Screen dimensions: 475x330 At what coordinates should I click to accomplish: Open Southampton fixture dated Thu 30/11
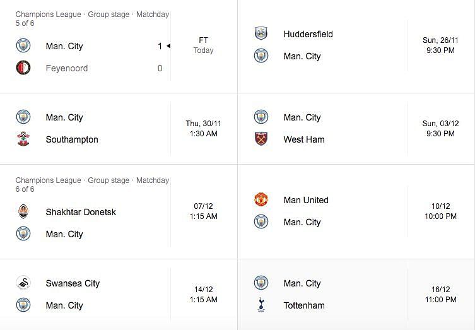point(119,129)
